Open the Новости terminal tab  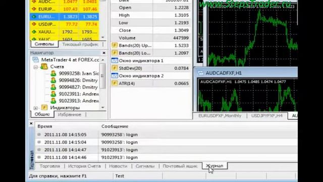click(118, 166)
